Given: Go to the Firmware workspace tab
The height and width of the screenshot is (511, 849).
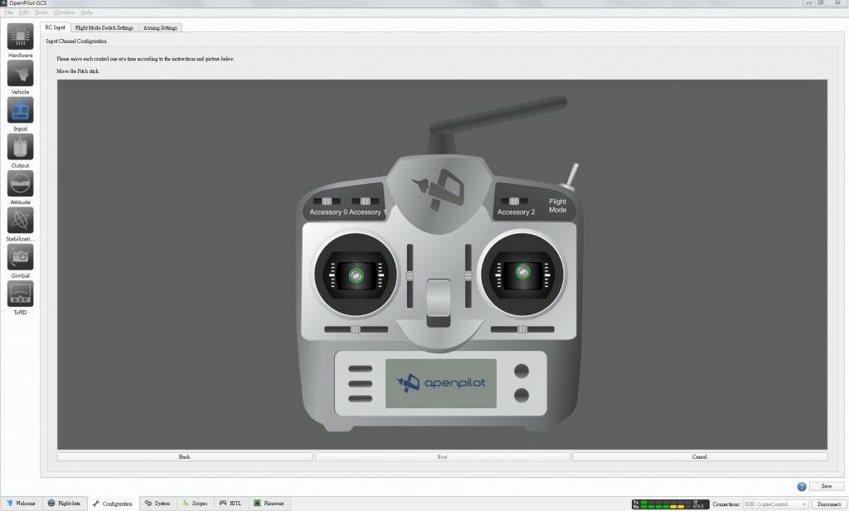Looking at the screenshot, I should pos(269,504).
